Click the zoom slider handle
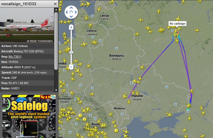The height and width of the screenshot is (138, 213). pyautogui.click(x=71, y=52)
